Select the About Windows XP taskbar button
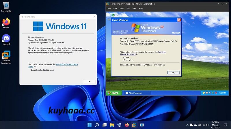This screenshot has height=129, width=231. tap(137, 93)
